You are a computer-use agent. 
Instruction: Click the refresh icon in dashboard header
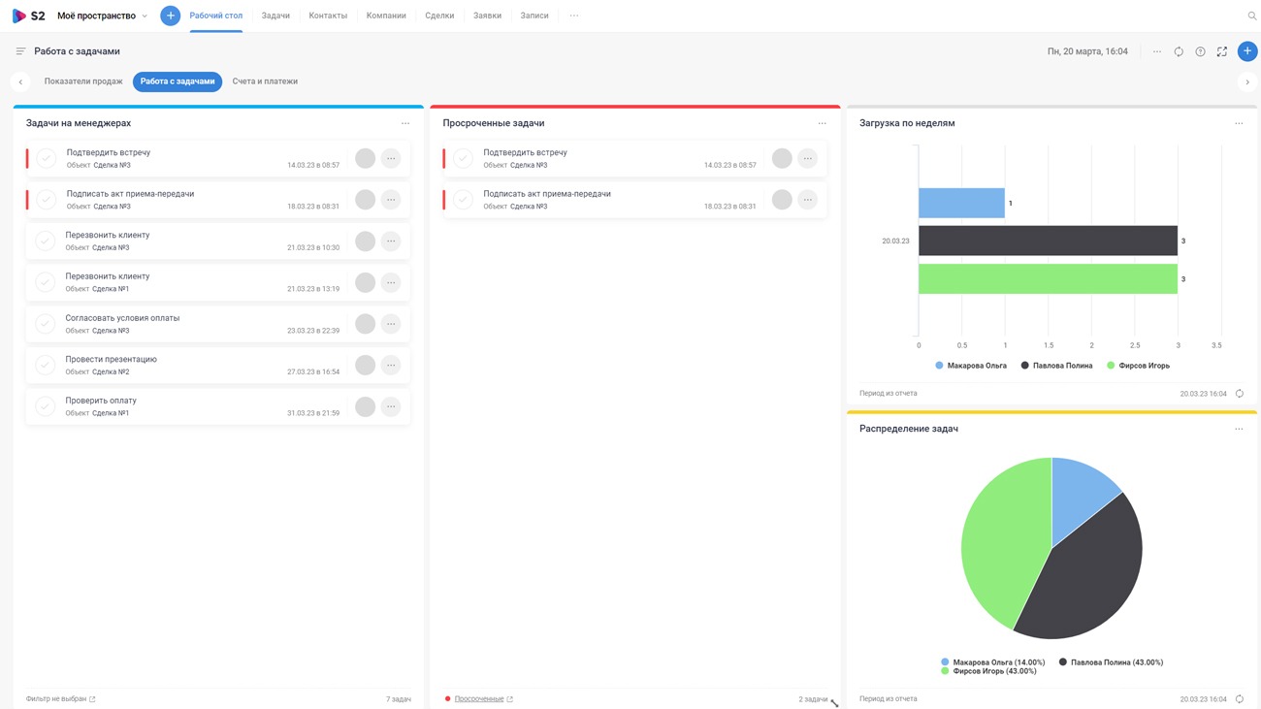pos(1179,51)
